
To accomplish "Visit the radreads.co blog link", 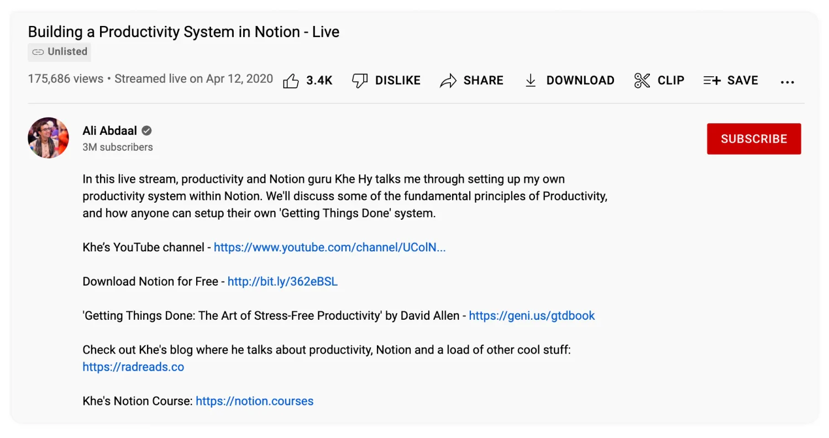I will pos(133,367).
